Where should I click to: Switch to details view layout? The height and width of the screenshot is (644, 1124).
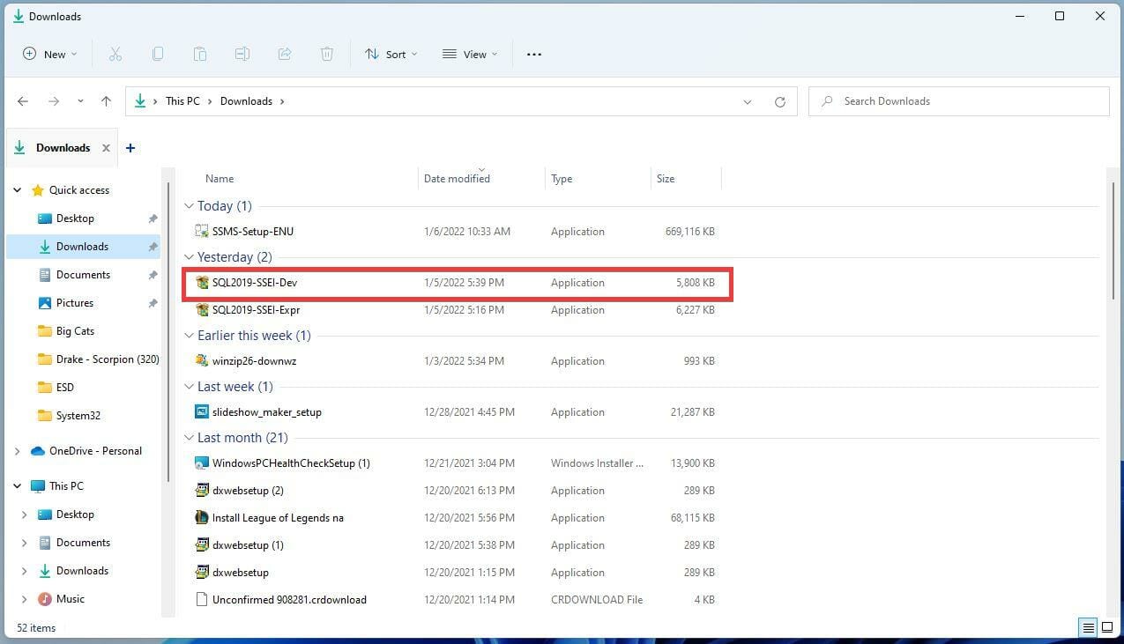point(1088,627)
